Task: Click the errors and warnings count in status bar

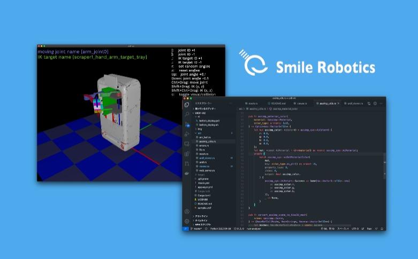Action: coord(239,229)
